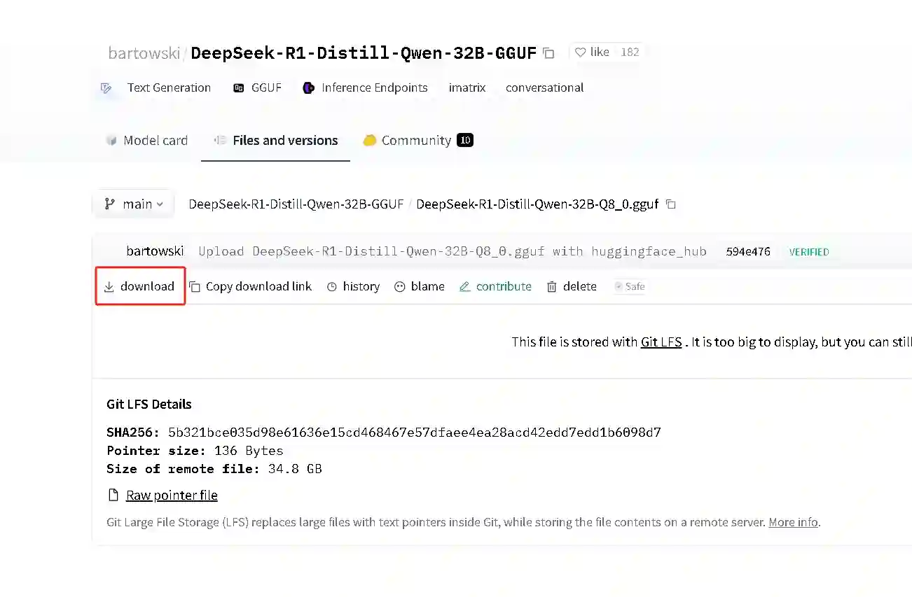Filter by conversational tag
This screenshot has width=912, height=597.
[x=545, y=88]
